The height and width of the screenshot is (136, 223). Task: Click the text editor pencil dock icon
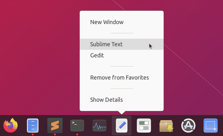tap(122, 126)
